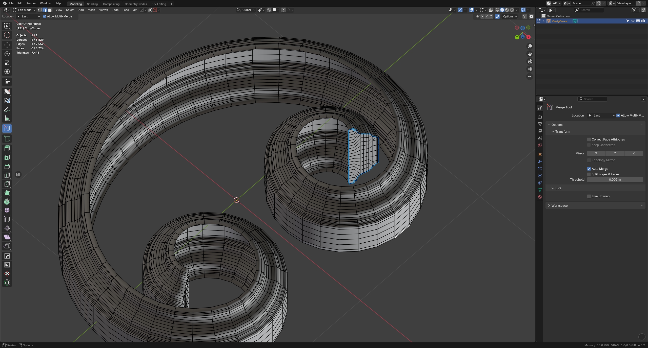
Task: Select the Inset Faces tool
Action: pyautogui.click(x=7, y=158)
